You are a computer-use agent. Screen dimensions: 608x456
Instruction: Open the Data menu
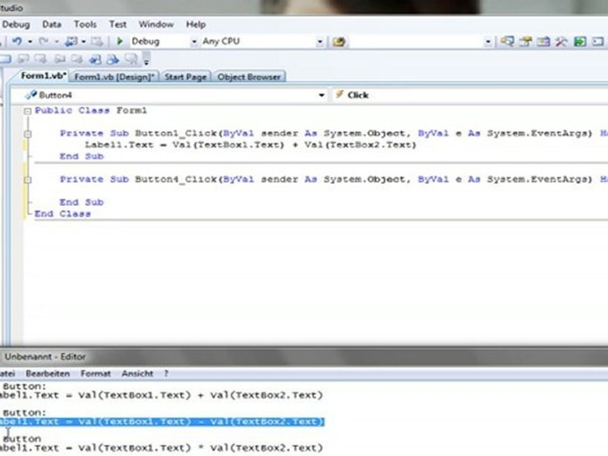pos(51,25)
